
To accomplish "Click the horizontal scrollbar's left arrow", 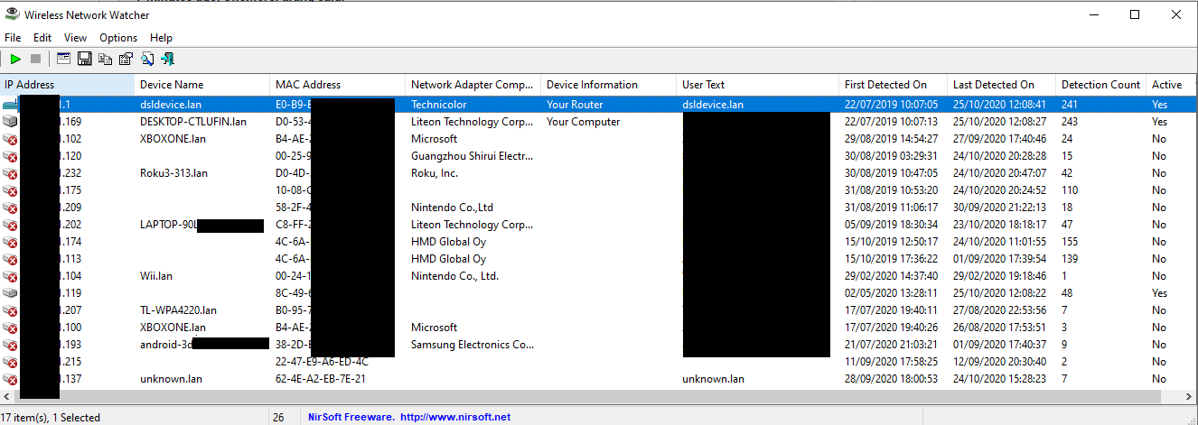I will [7, 397].
